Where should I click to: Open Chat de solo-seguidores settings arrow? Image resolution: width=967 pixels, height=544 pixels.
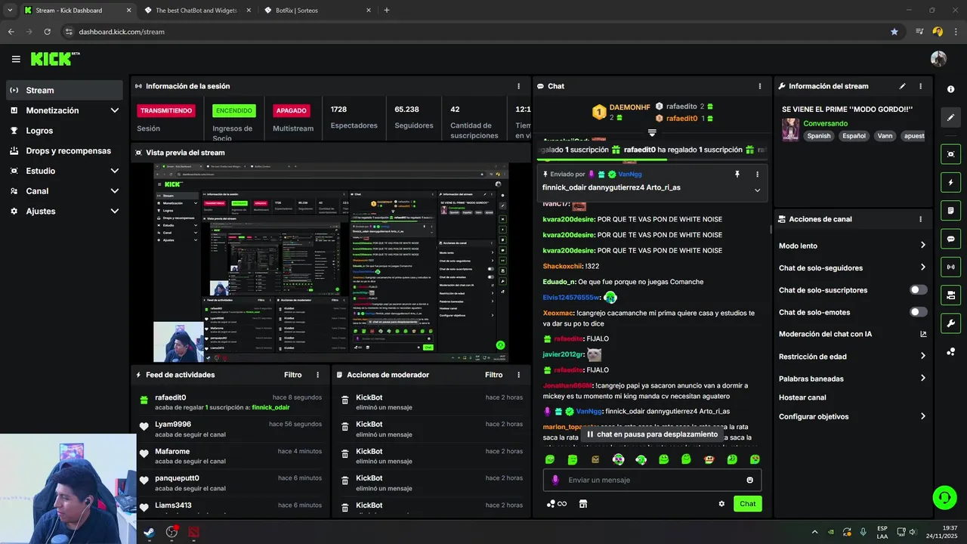tap(922, 267)
